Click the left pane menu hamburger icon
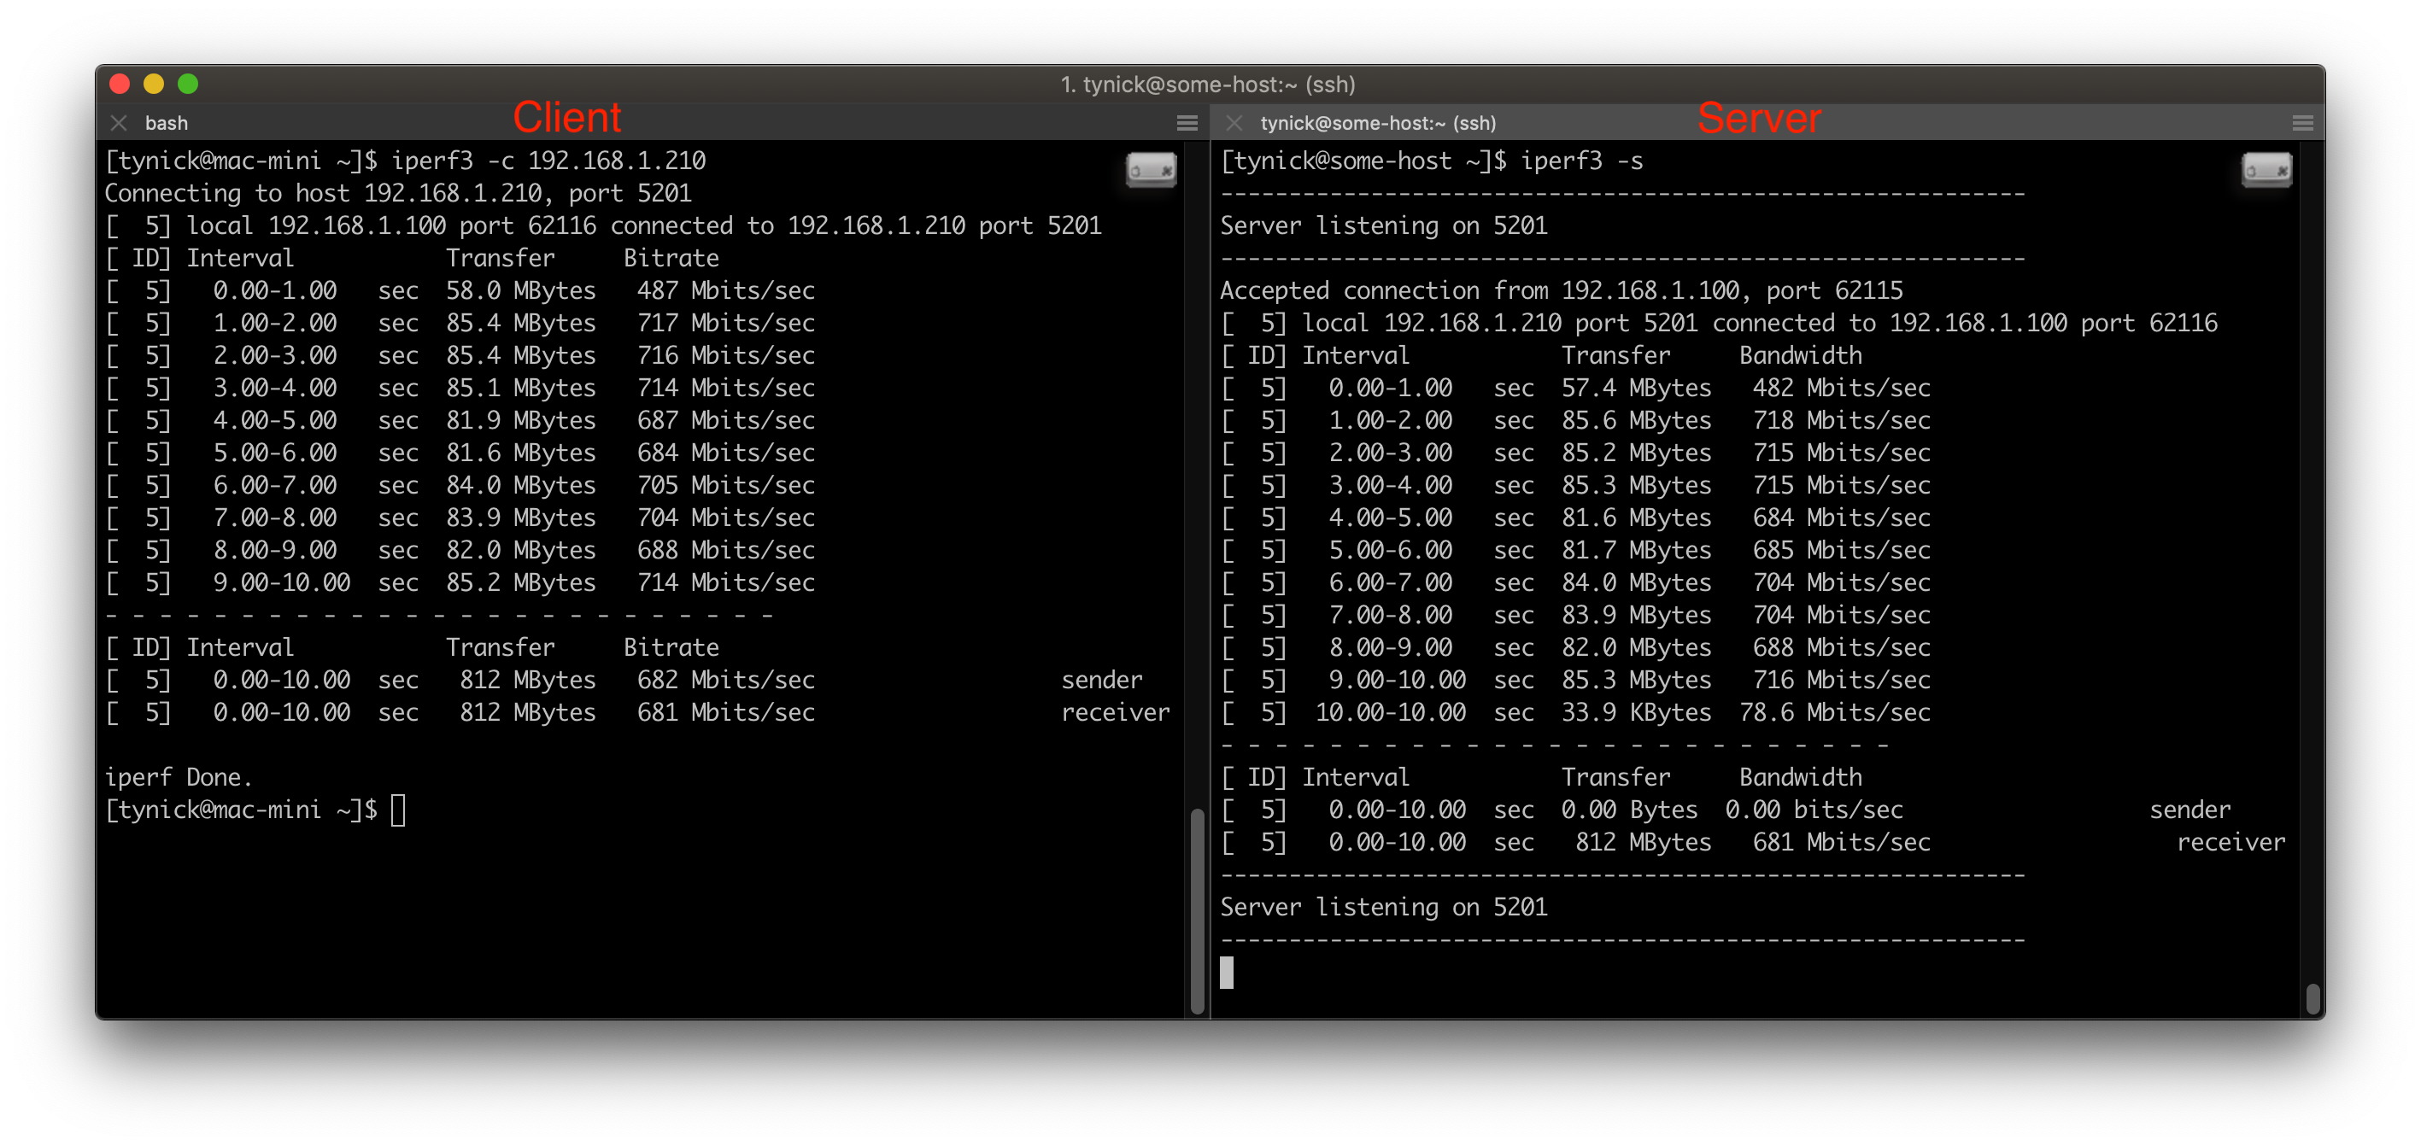 click(1187, 123)
